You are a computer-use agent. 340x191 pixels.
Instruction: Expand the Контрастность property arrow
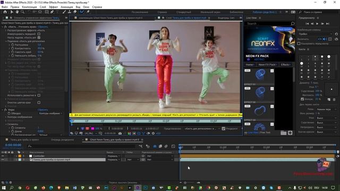click(10, 48)
